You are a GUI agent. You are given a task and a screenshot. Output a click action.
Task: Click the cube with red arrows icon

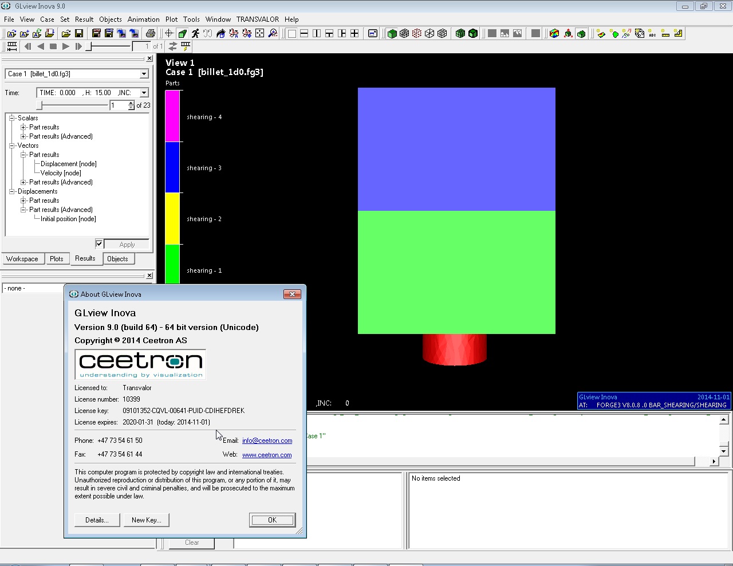click(568, 33)
